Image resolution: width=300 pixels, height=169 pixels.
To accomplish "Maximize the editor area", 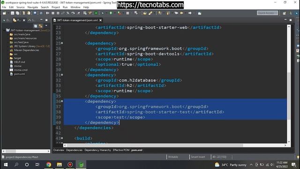I will [291, 20].
